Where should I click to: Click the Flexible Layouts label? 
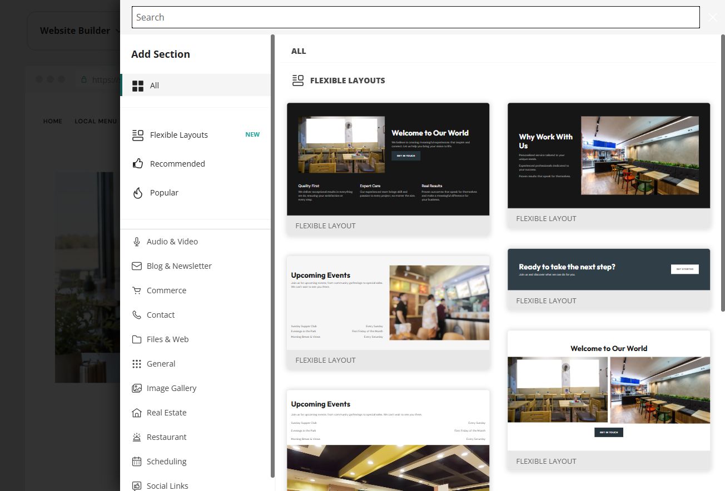(x=179, y=135)
